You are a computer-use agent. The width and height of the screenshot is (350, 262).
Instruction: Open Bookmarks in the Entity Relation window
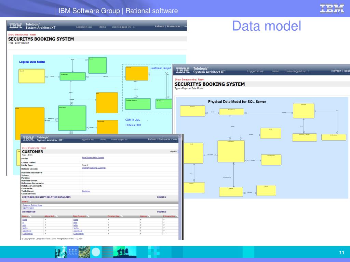click(x=174, y=26)
